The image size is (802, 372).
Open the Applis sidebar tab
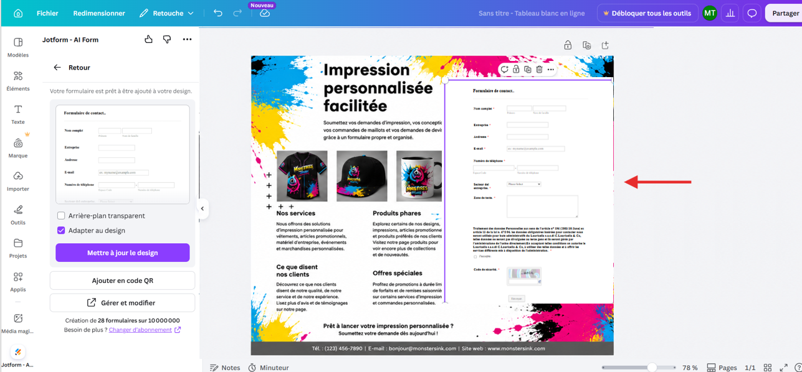click(x=18, y=282)
